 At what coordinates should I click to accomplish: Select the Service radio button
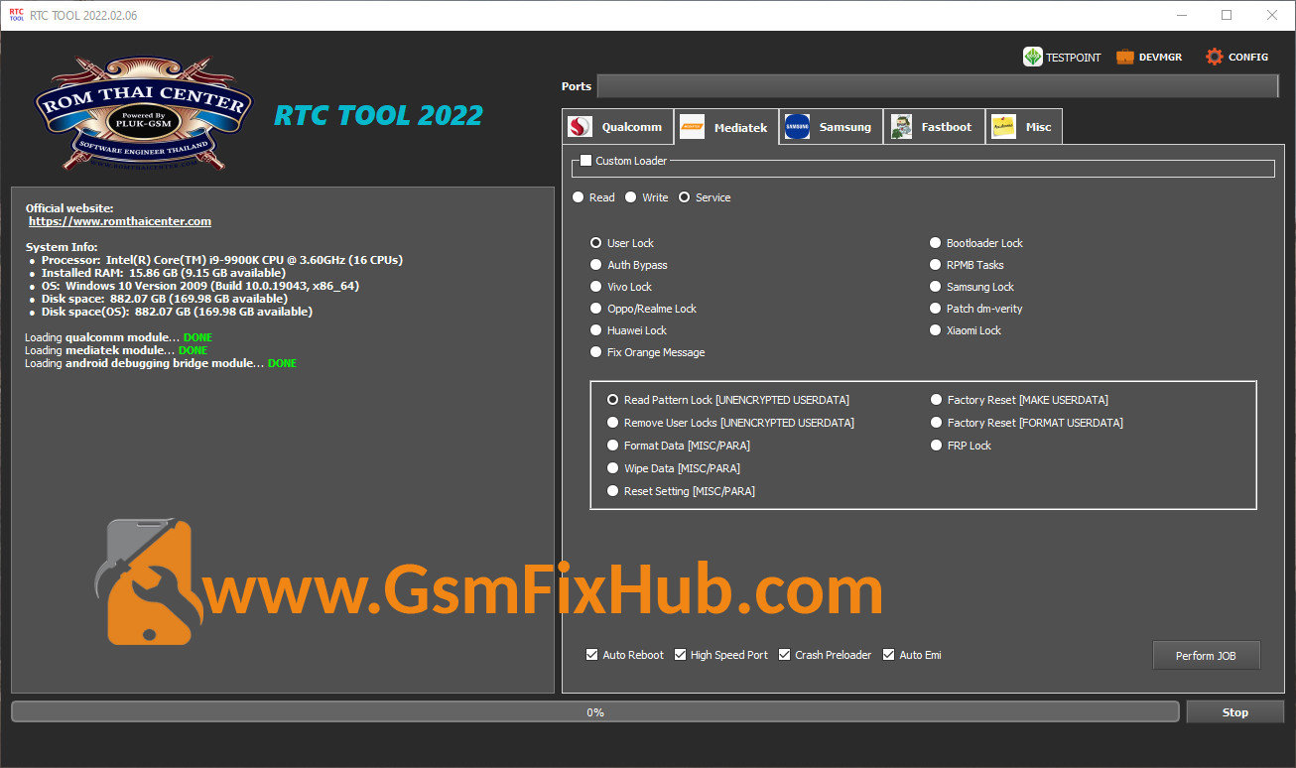[x=684, y=197]
